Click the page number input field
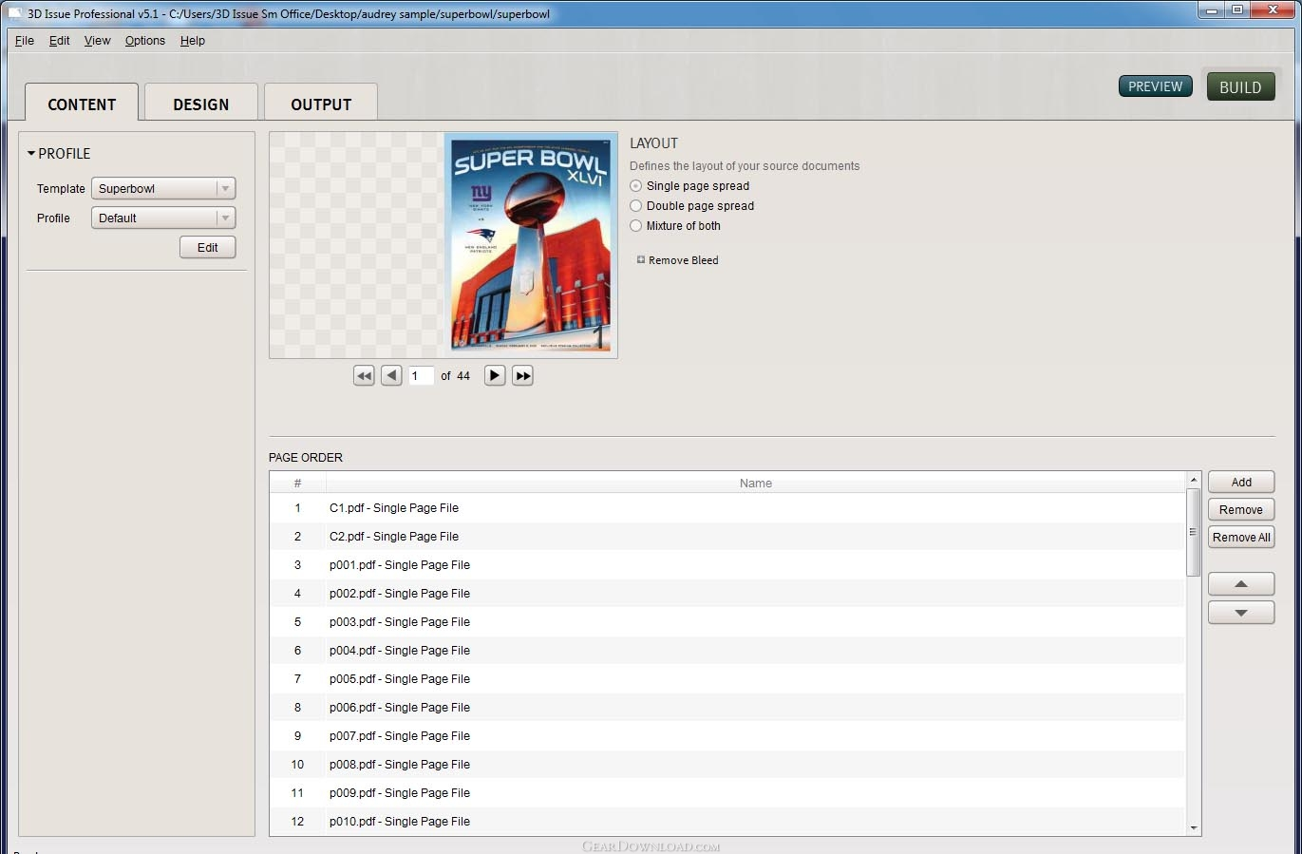This screenshot has width=1302, height=854. coord(421,375)
